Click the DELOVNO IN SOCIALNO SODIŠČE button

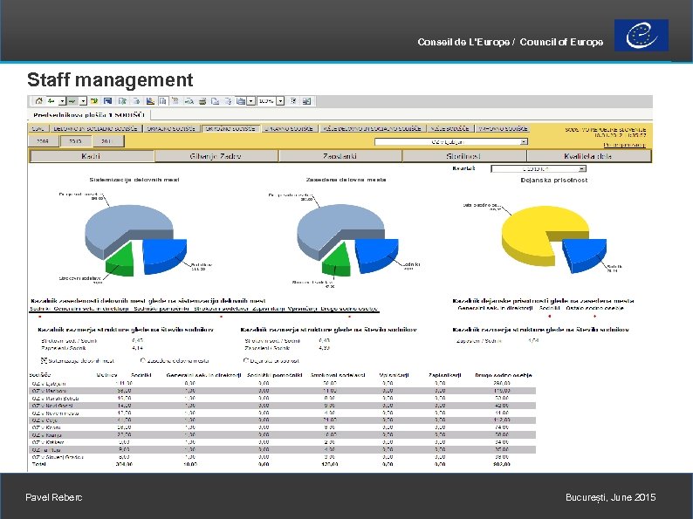tap(96, 128)
